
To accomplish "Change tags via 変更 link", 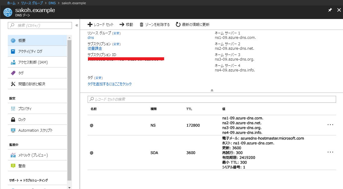I will pos(98,78).
